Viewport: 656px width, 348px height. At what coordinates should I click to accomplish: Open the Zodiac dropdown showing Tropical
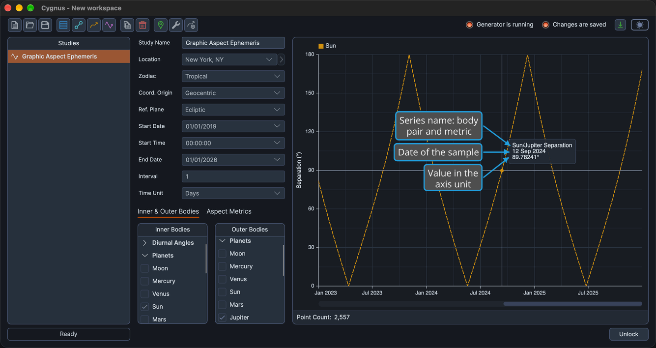click(233, 76)
